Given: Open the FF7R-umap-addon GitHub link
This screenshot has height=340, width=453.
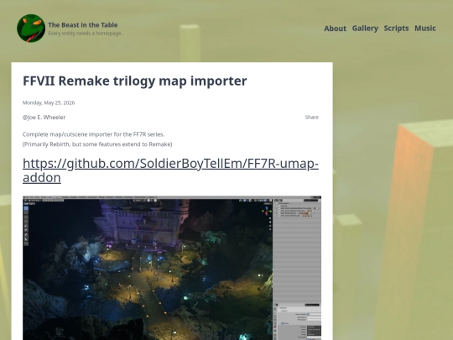Looking at the screenshot, I should click(x=170, y=170).
